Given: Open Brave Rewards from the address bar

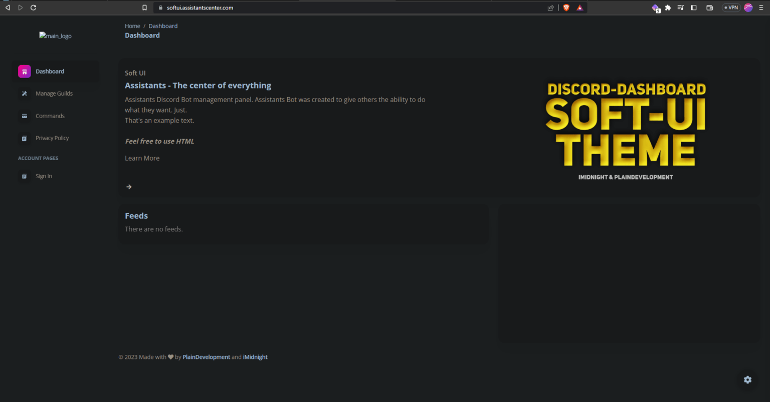Looking at the screenshot, I should [580, 7].
